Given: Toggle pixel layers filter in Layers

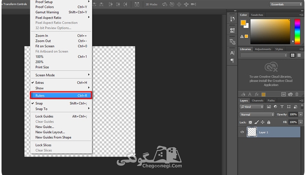Looking at the screenshot, I should click(x=269, y=107).
